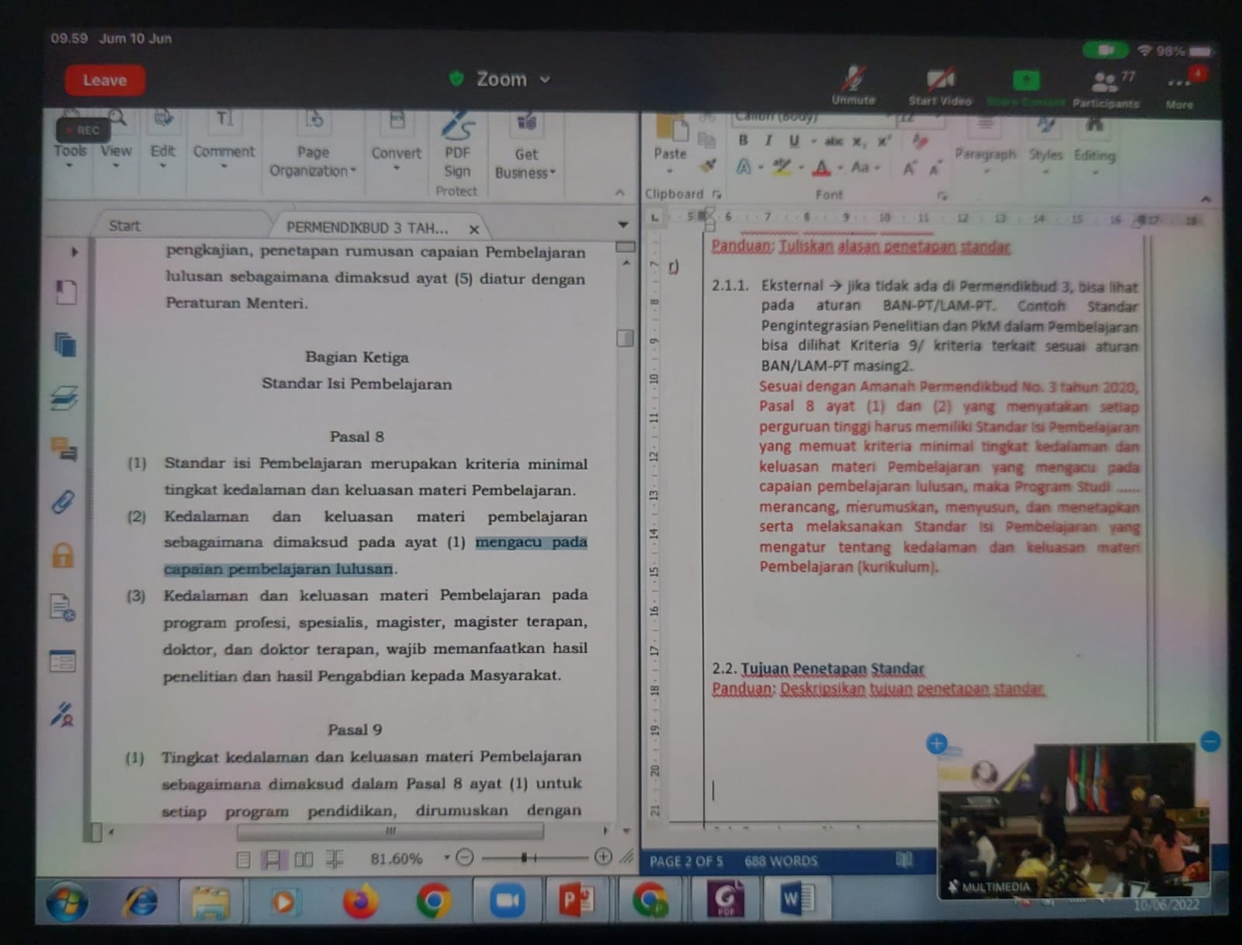
Task: Open PowerPoint from the taskbar
Action: tap(578, 900)
